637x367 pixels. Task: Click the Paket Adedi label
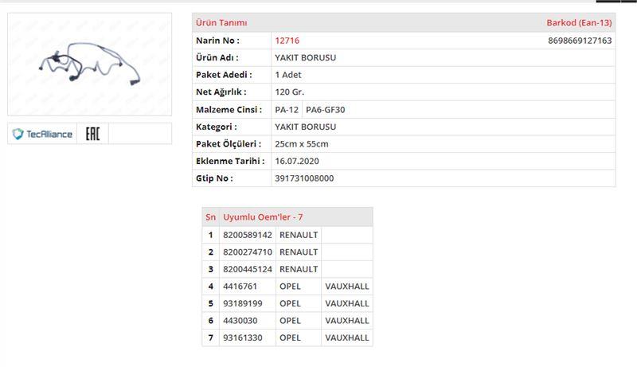224,75
